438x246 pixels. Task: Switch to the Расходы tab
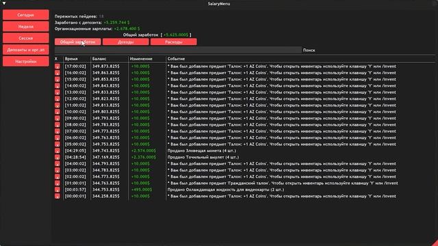[173, 42]
